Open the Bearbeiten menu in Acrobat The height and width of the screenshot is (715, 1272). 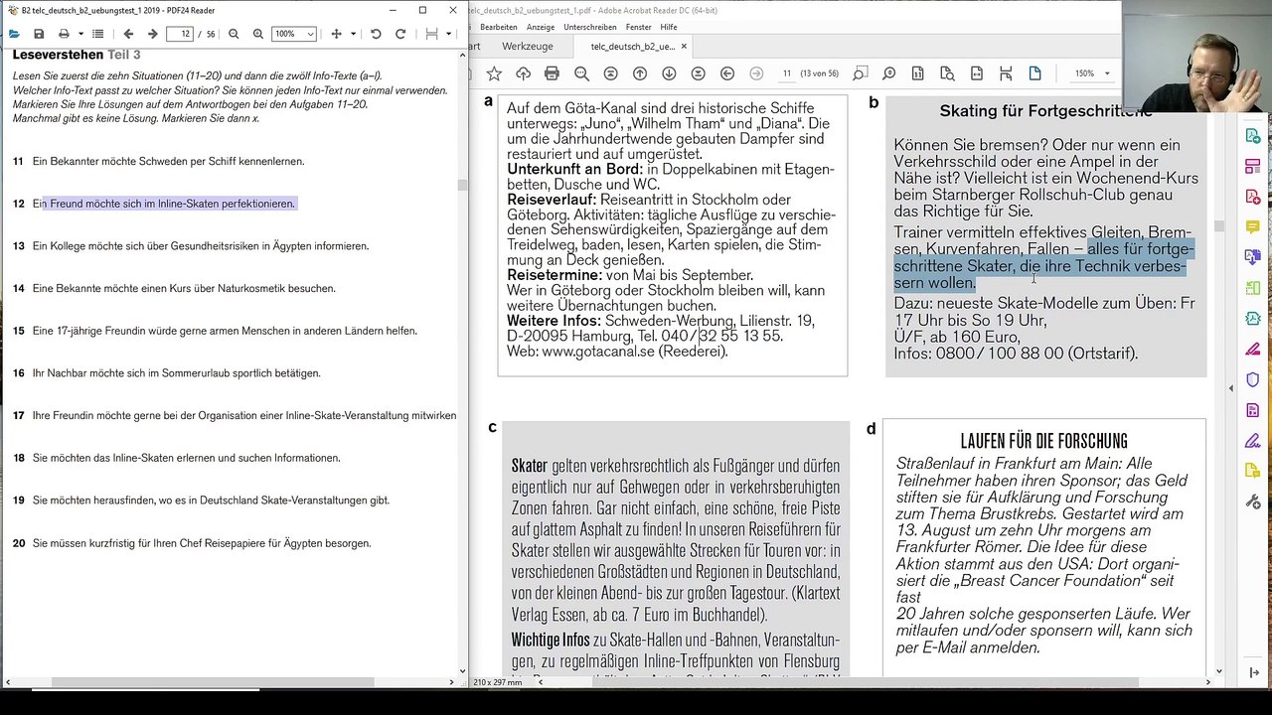[x=499, y=27]
